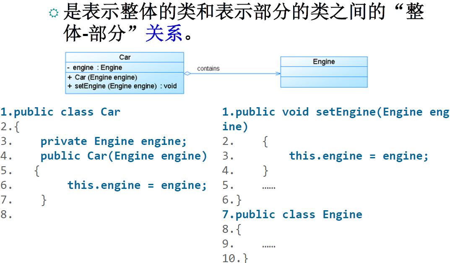Click the ellipsis on right column line 5
The width and height of the screenshot is (450, 263).
[269, 188]
